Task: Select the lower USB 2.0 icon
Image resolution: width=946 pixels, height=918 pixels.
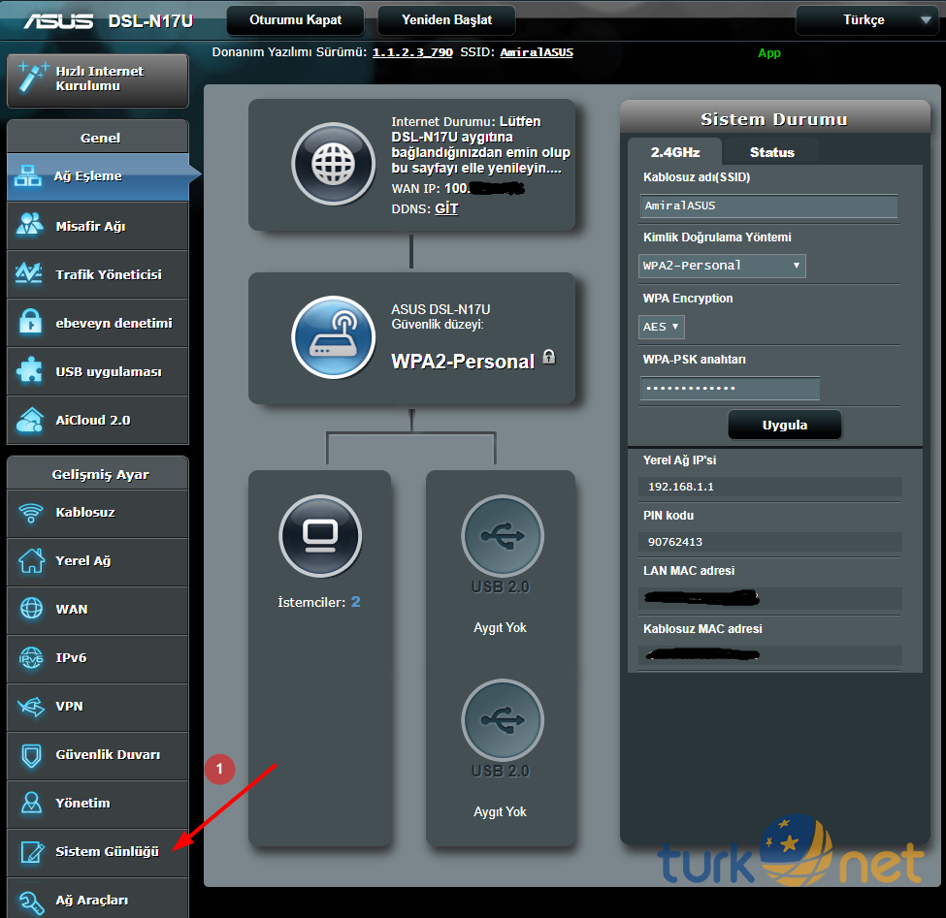Action: [503, 719]
